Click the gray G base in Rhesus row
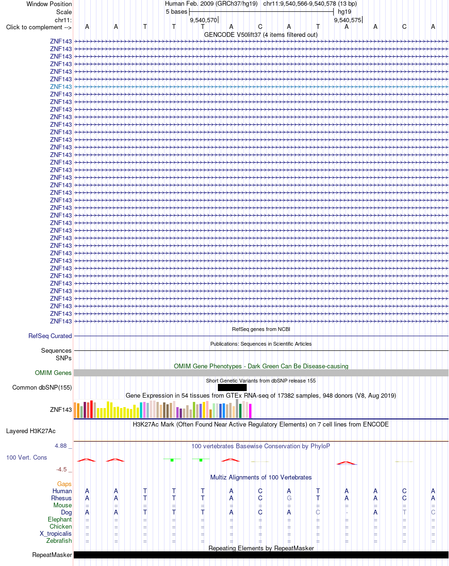 point(289,498)
